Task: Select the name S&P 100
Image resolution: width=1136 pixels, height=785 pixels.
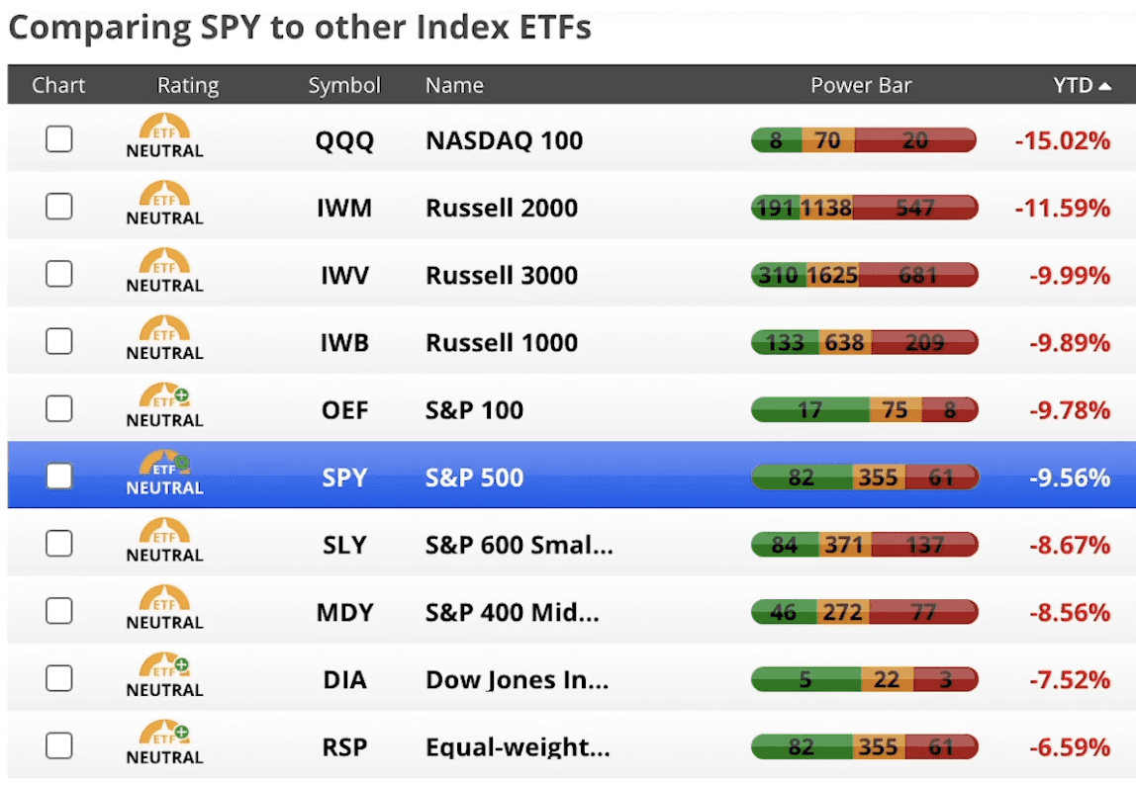Action: tap(474, 410)
